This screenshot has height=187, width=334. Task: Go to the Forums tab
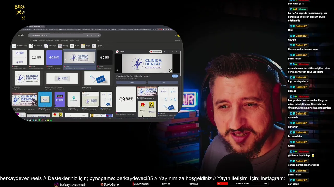click(x=72, y=41)
